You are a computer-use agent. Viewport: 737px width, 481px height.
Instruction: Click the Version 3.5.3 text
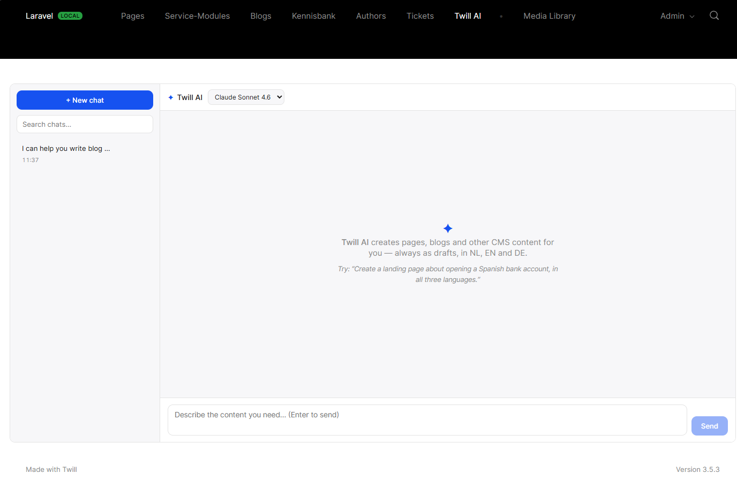click(x=698, y=469)
